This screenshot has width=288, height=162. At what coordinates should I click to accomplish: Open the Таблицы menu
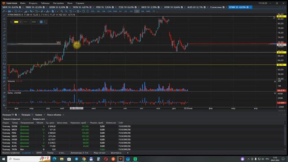(45, 3)
